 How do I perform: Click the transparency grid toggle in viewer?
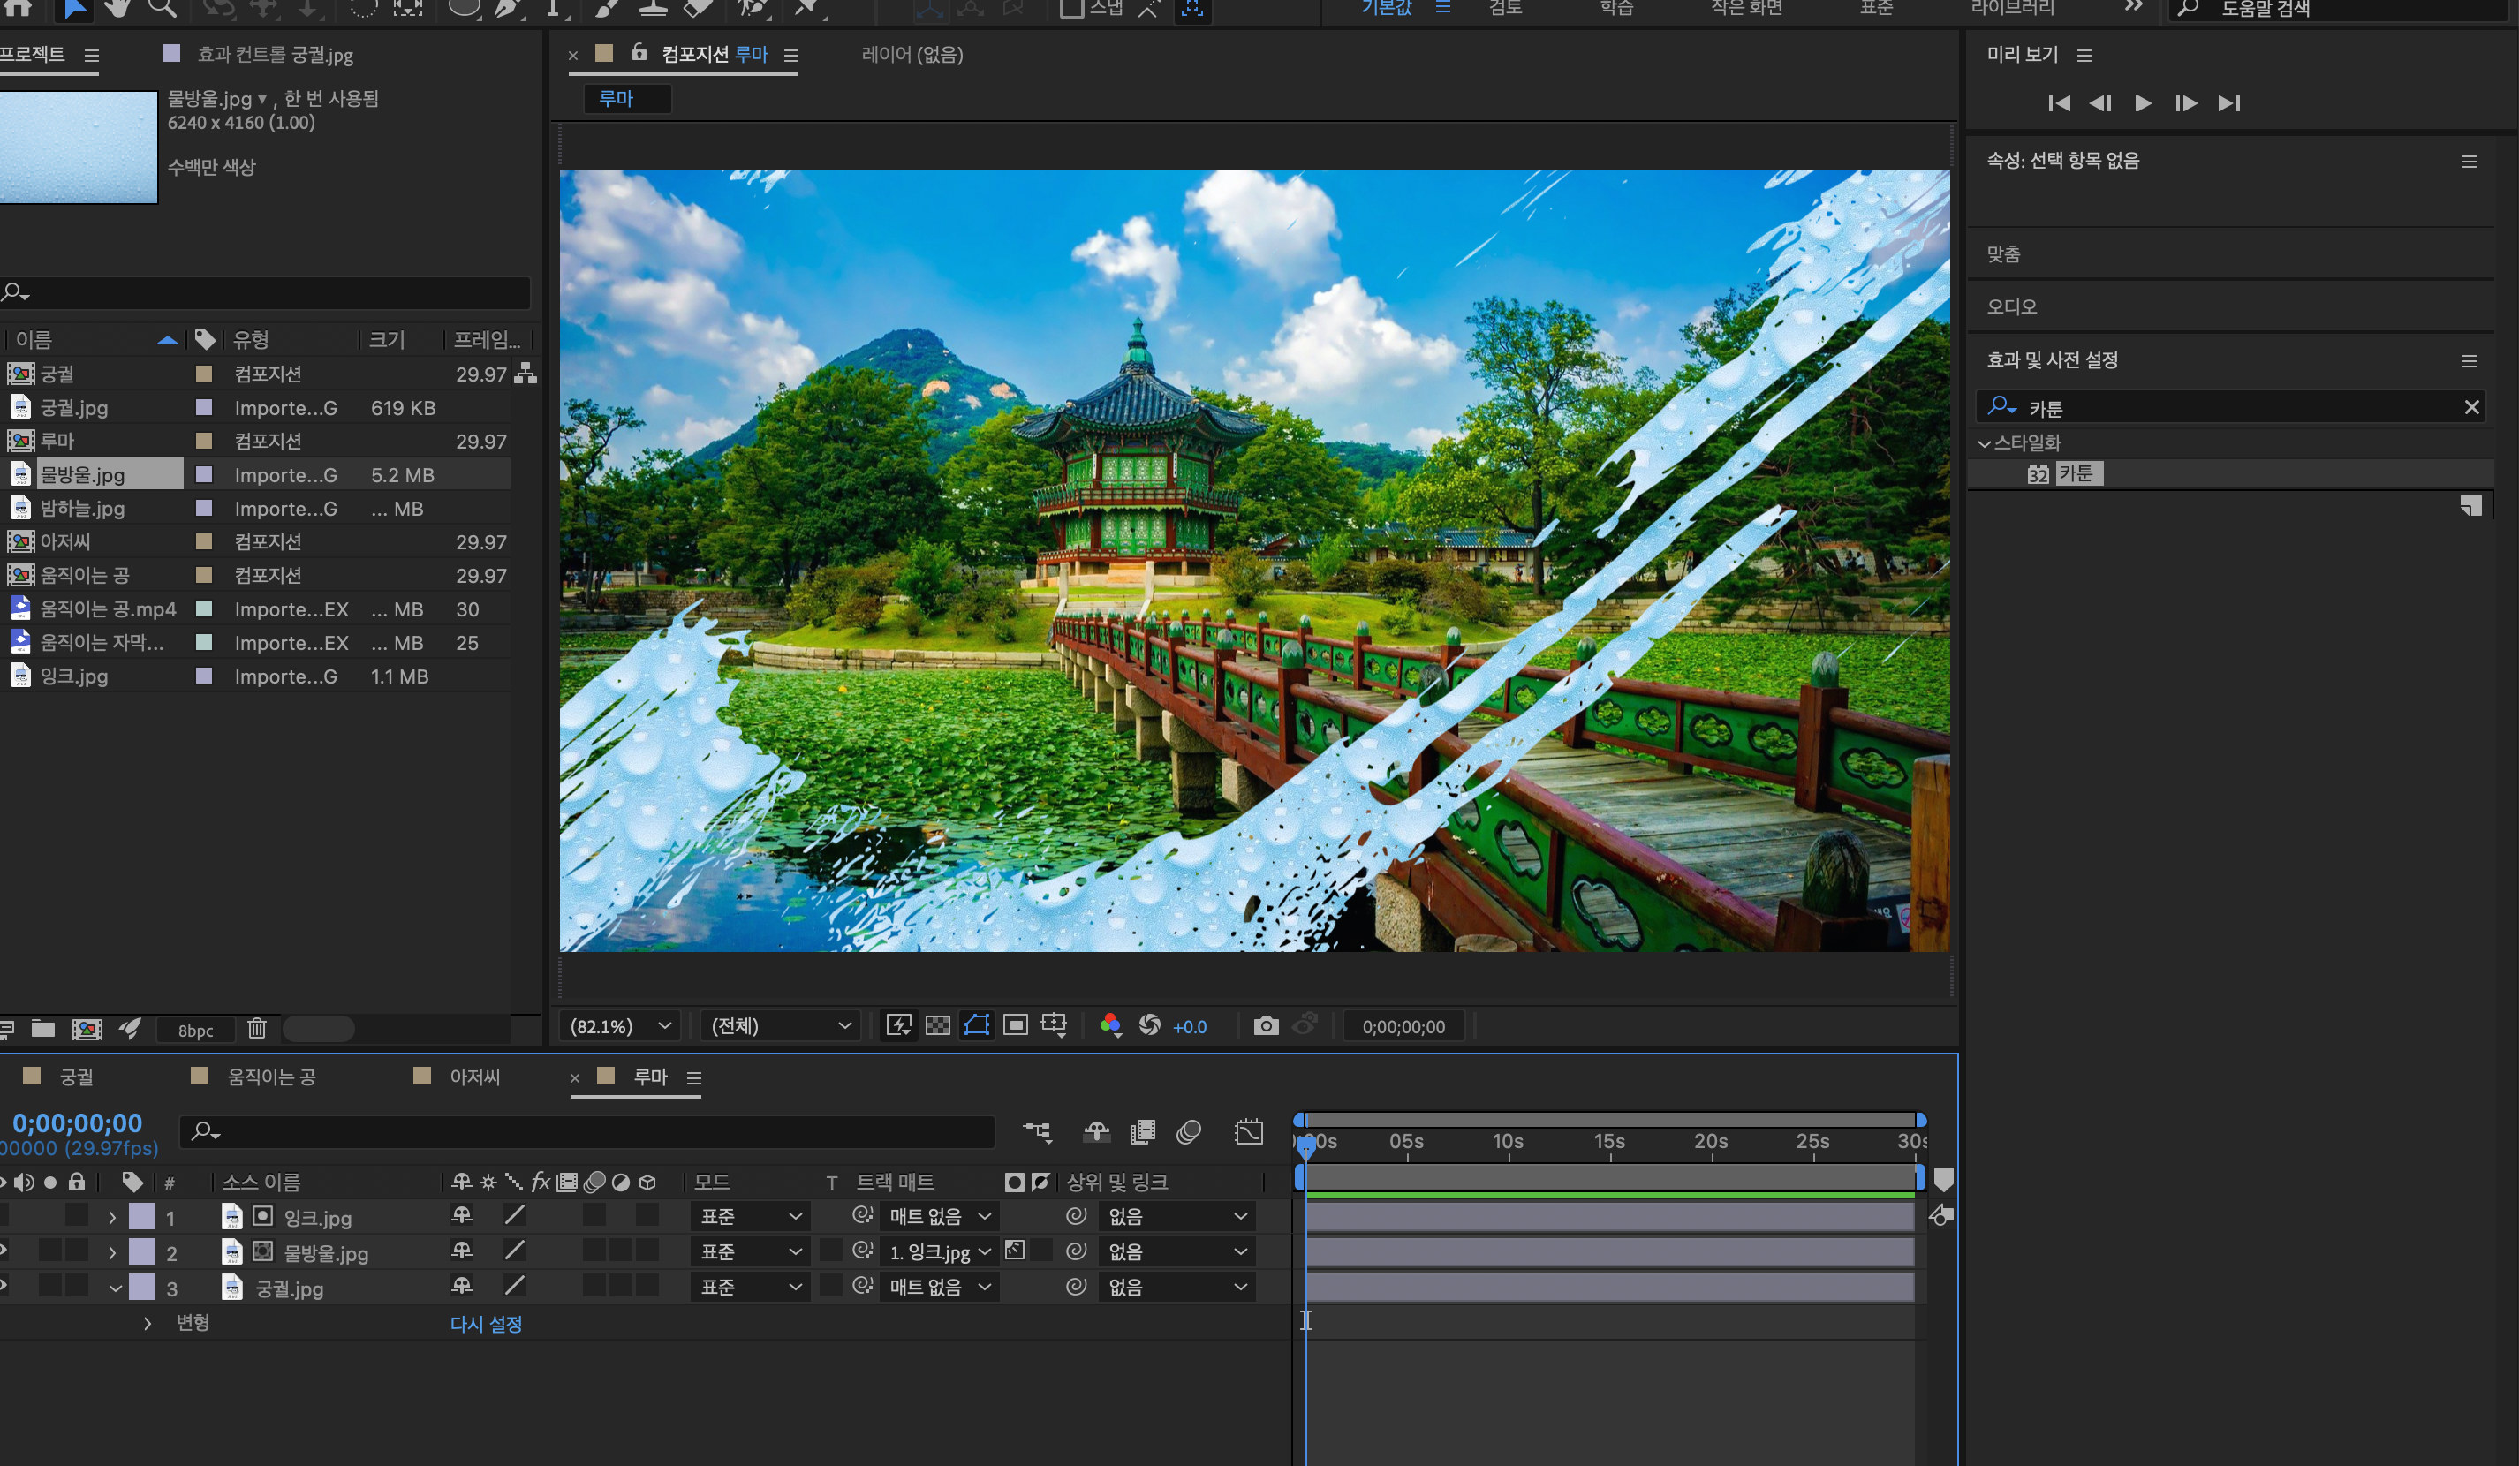point(936,1025)
